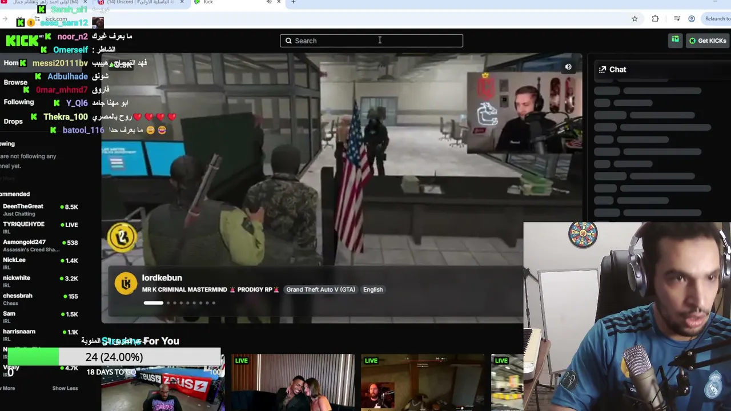The image size is (731, 411).
Task: Go to Browse in the sidebar
Action: [15, 82]
